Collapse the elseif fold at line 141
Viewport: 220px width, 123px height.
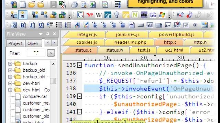pos(79,112)
